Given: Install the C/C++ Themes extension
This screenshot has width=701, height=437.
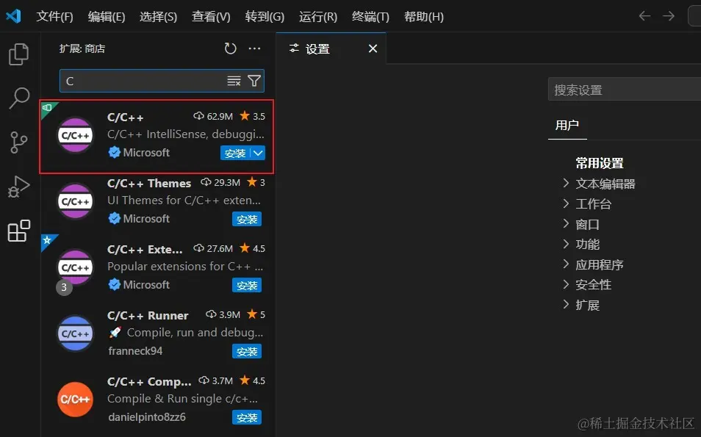Looking at the screenshot, I should (x=247, y=220).
